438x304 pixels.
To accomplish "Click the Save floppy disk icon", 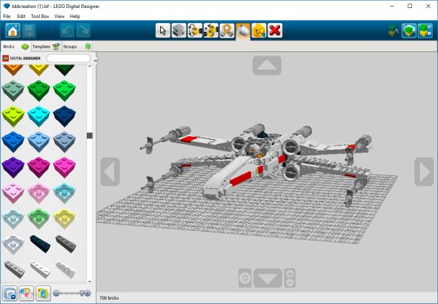I will [29, 30].
